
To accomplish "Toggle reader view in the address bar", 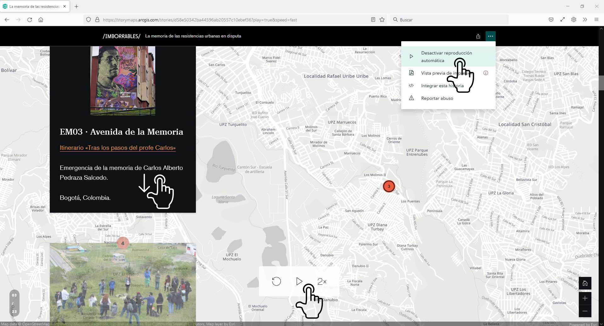I will [x=373, y=20].
